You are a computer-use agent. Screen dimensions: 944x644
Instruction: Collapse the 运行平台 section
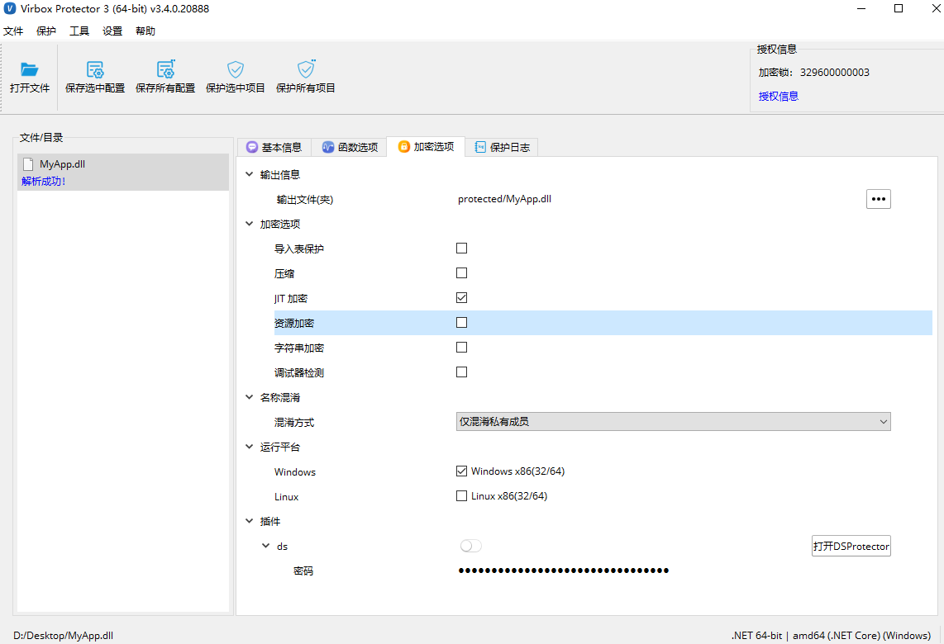(250, 447)
